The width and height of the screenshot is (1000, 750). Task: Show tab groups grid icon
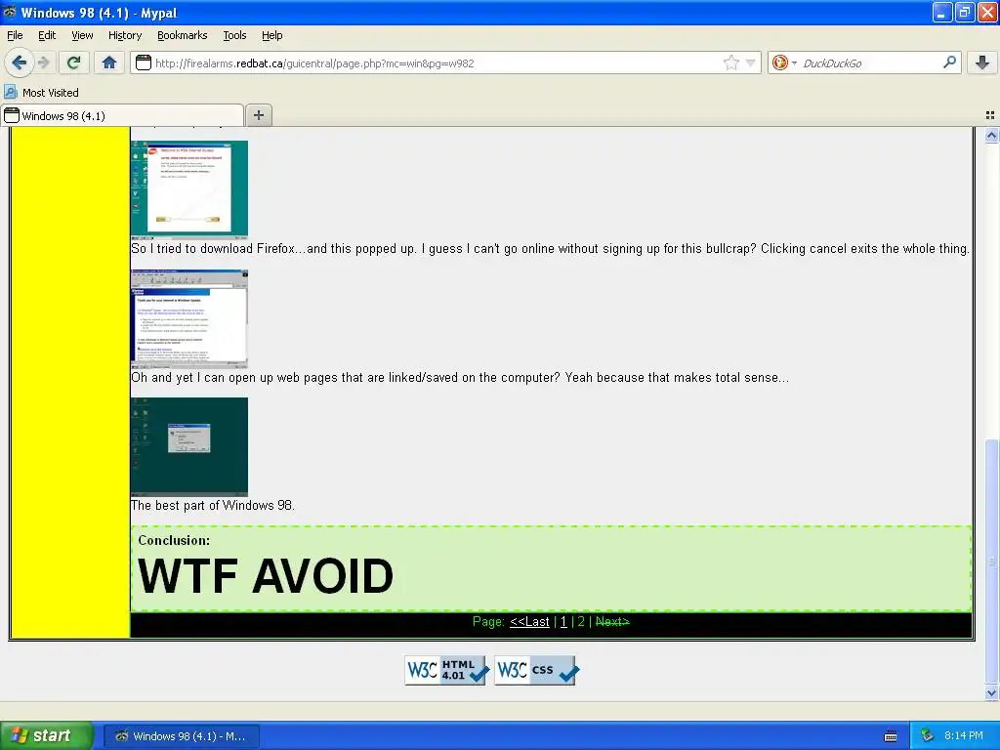tap(990, 115)
